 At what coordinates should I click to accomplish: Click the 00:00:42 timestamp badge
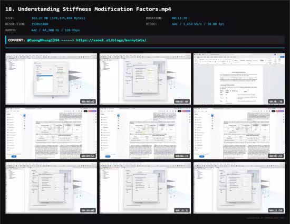pyautogui.click(x=88, y=101)
